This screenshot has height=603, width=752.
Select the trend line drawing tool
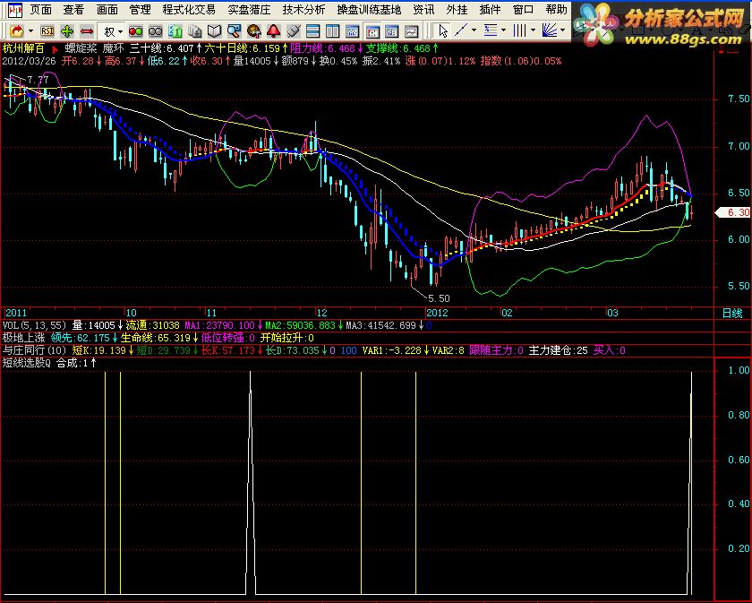coord(461,30)
